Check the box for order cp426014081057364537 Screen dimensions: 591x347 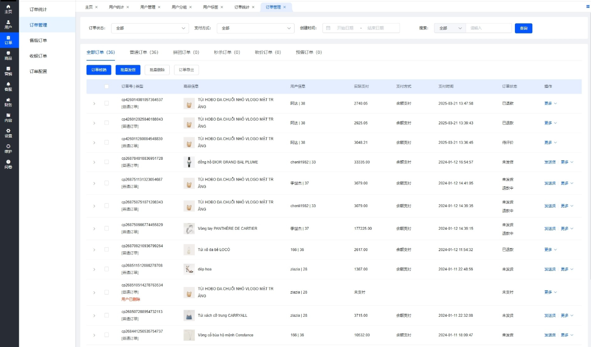tap(106, 103)
